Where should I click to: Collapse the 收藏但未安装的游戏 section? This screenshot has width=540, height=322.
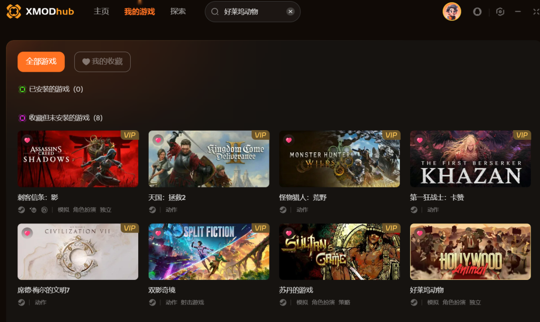[x=61, y=118]
